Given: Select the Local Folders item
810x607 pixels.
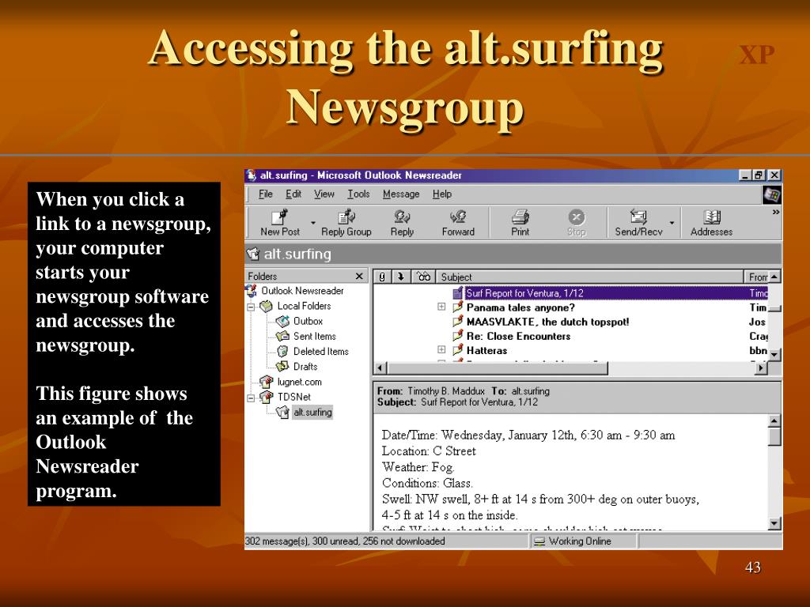Looking at the screenshot, I should pyautogui.click(x=304, y=306).
